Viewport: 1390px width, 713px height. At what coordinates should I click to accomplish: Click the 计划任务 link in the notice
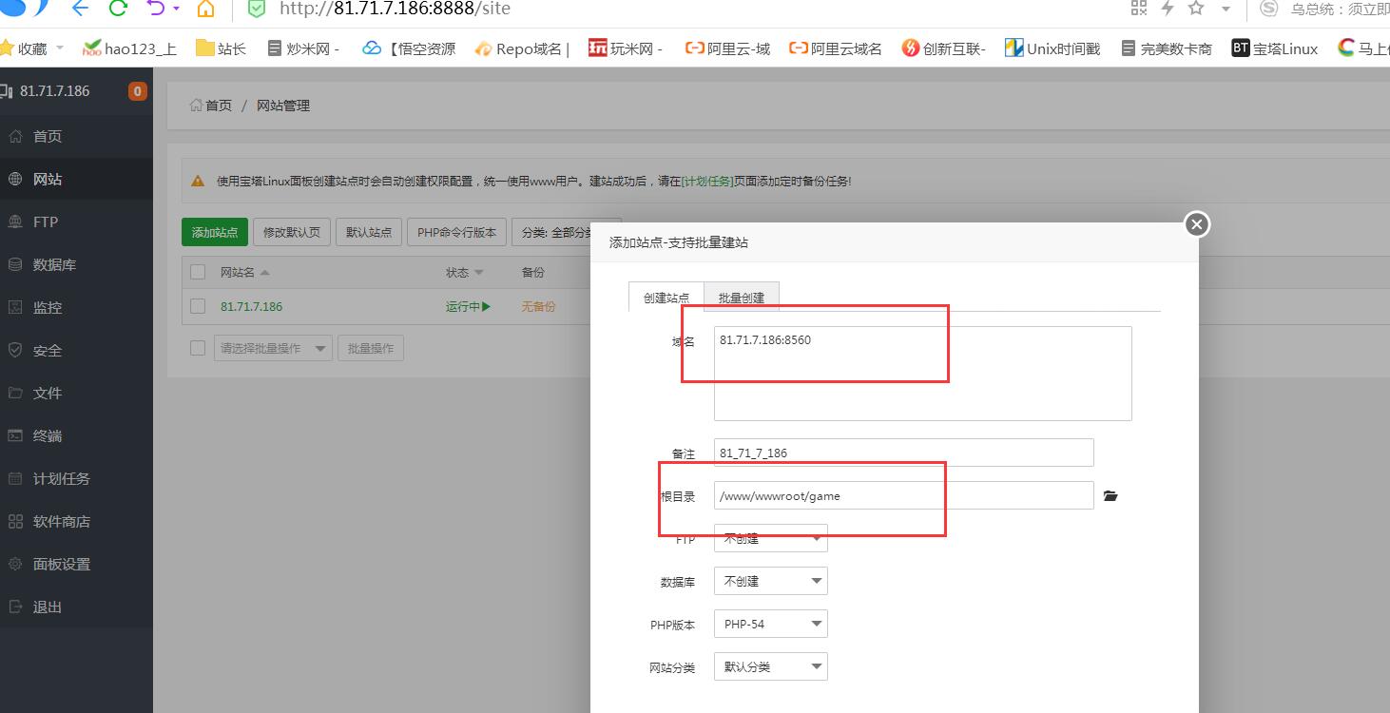[707, 181]
